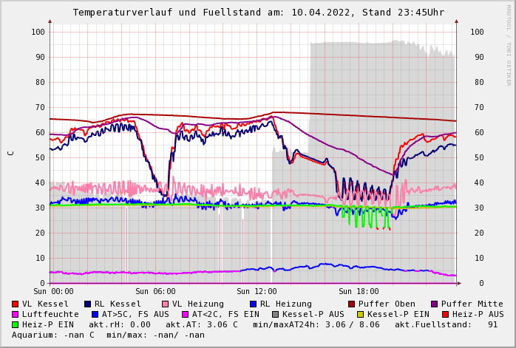Viewport: 516px width, 348px height.
Task: Select the pink VL Heizung legend swatch
Action: point(166,304)
